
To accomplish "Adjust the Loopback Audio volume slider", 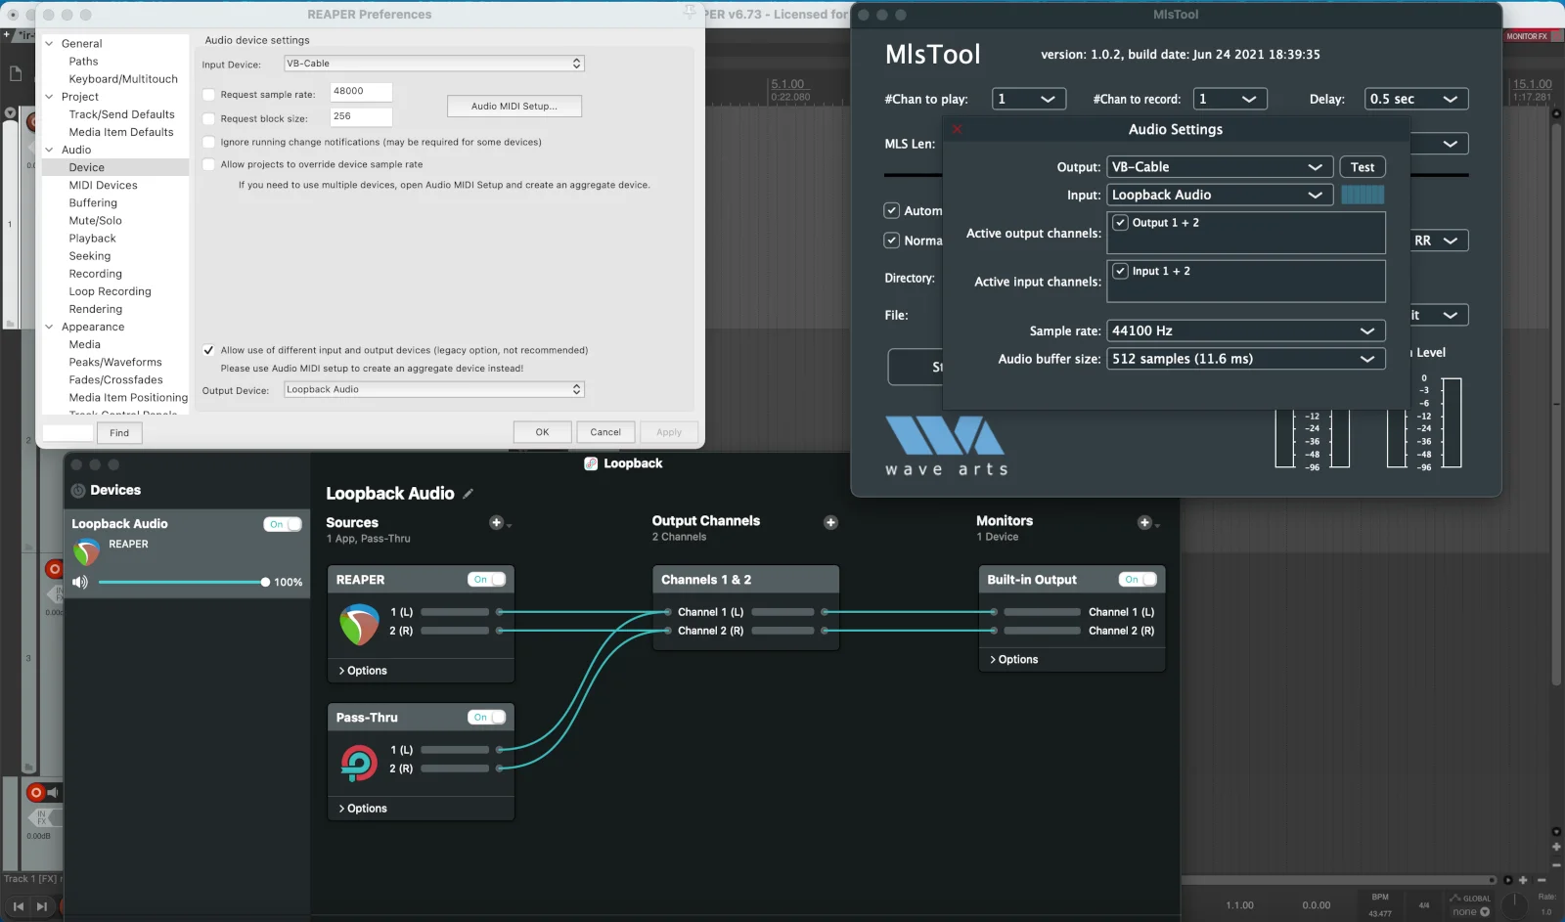I will (182, 582).
